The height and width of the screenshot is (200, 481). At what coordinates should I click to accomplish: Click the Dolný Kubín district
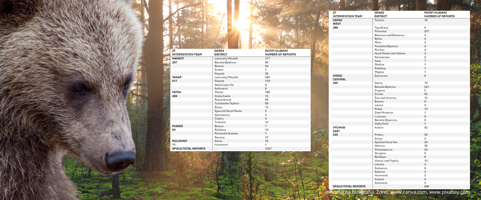[222, 96]
